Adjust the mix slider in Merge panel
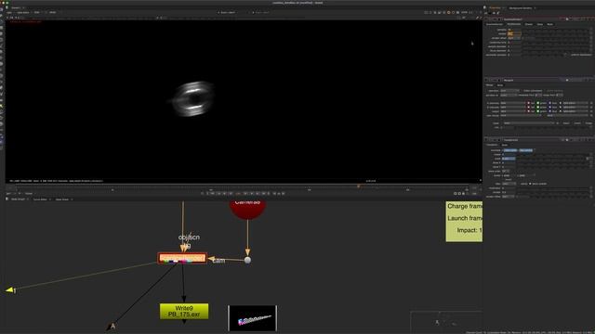This screenshot has height=334, width=595. coord(552,128)
